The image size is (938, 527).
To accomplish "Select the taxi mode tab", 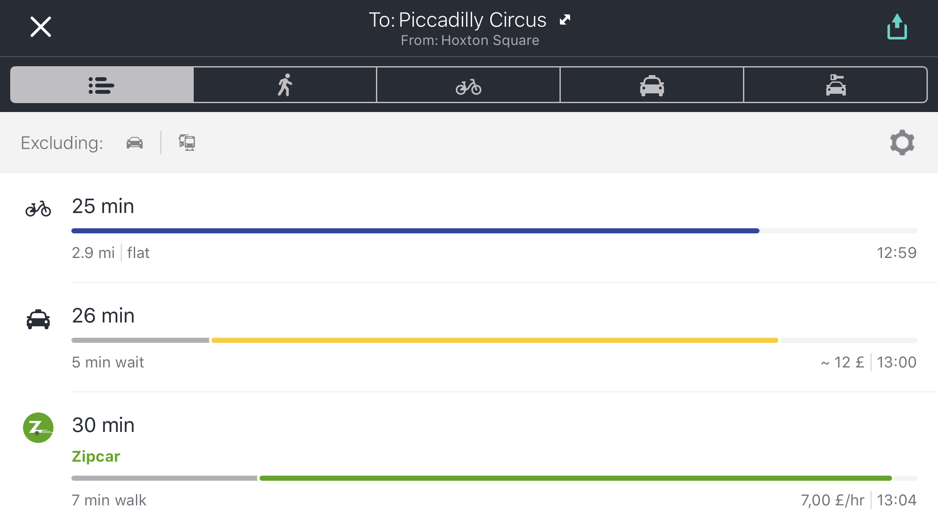I will [652, 85].
